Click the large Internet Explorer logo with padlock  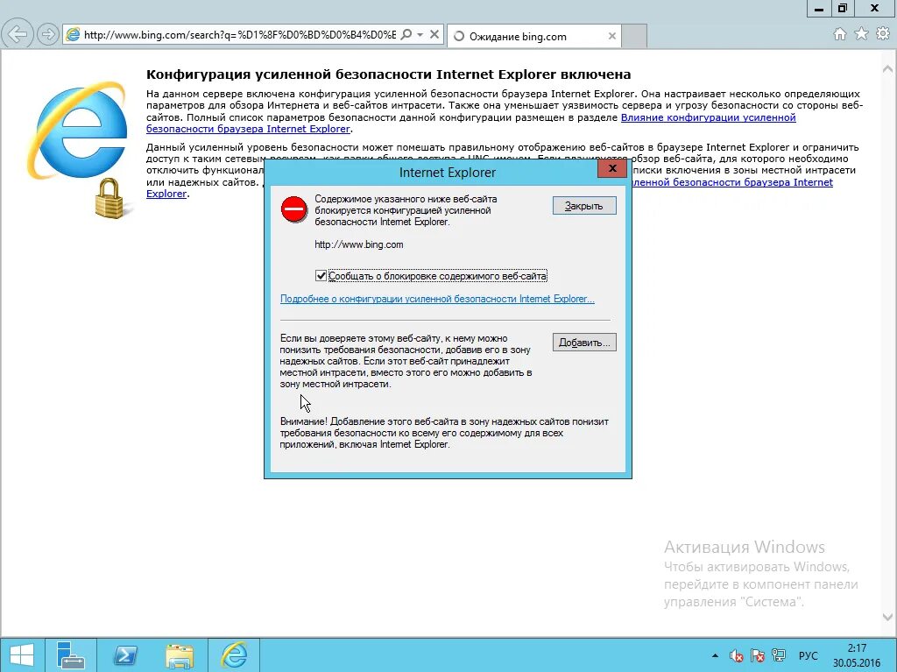78,149
